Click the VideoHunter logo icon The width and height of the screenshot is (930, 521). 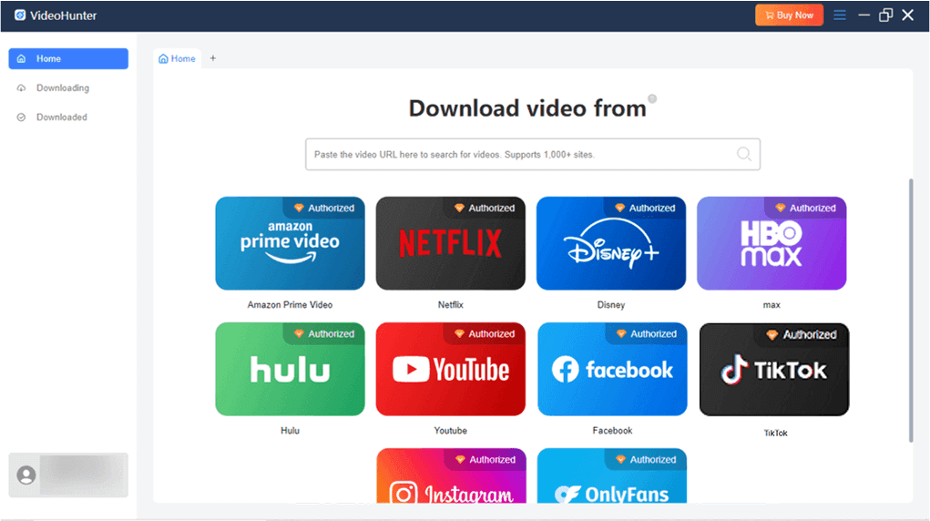[20, 15]
